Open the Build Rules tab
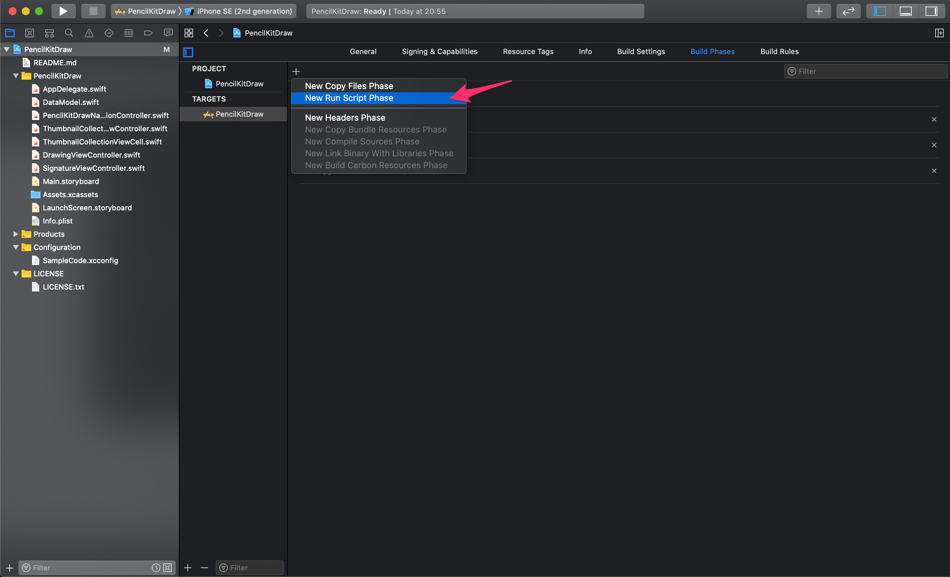 pos(779,52)
